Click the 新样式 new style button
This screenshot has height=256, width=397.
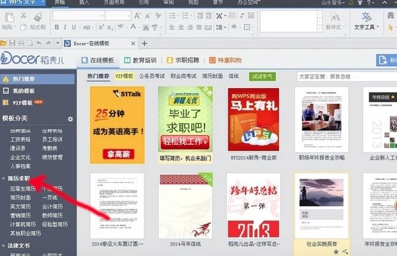[x=335, y=21]
